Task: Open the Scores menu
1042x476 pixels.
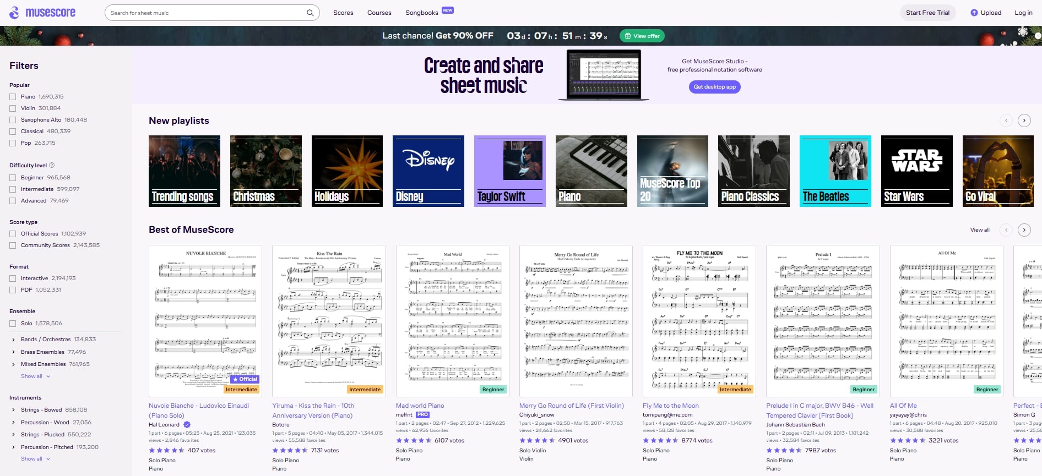Action: pos(343,13)
